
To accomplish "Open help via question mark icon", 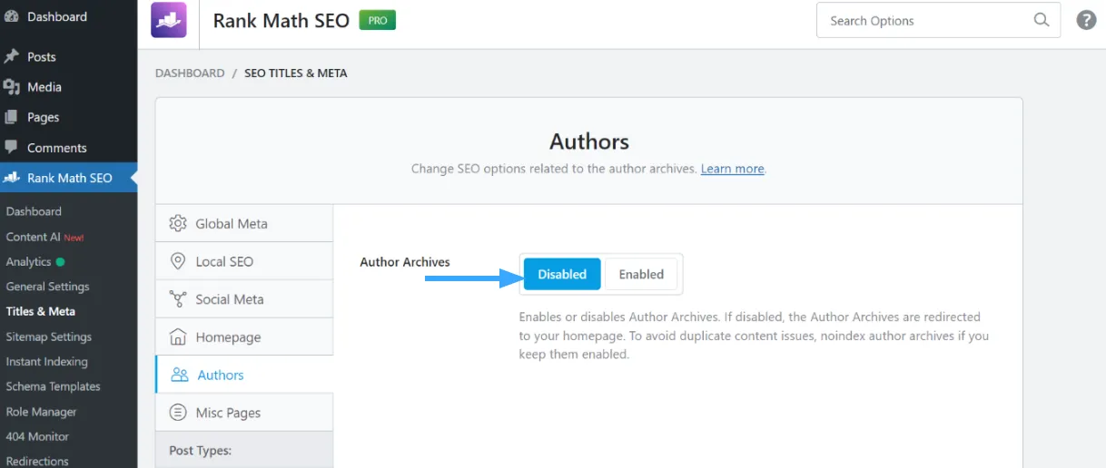I will (1086, 20).
